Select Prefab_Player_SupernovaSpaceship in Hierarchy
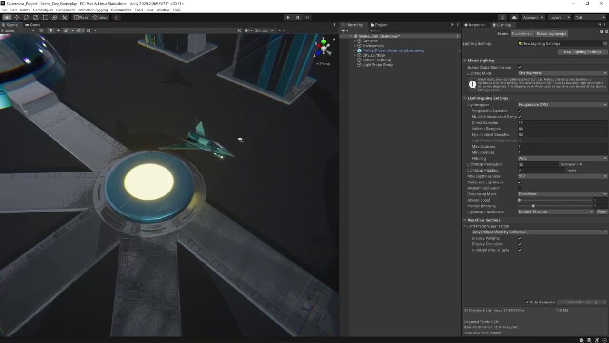Screen dimensions: 609x343 pyautogui.click(x=393, y=50)
